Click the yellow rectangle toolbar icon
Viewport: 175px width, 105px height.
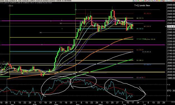coord(159,1)
